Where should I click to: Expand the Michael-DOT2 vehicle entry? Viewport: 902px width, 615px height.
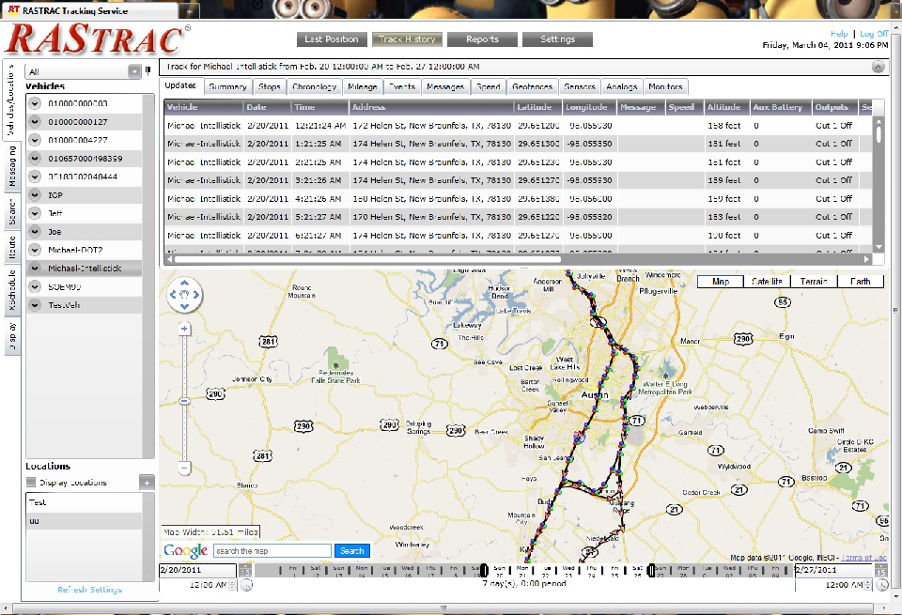pyautogui.click(x=35, y=250)
